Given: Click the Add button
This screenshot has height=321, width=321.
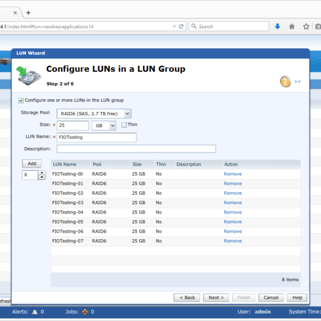Looking at the screenshot, I should coord(32,164).
